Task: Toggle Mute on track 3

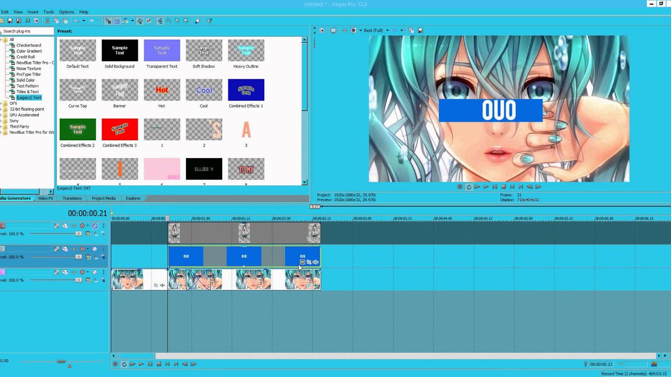Action: [x=95, y=272]
